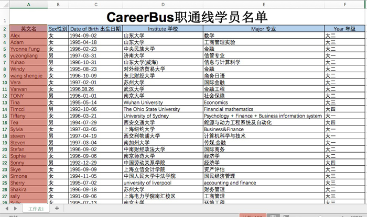Select the 上海电力学院南汇校区 cell
This screenshot has width=367, height=217.
pos(163,196)
